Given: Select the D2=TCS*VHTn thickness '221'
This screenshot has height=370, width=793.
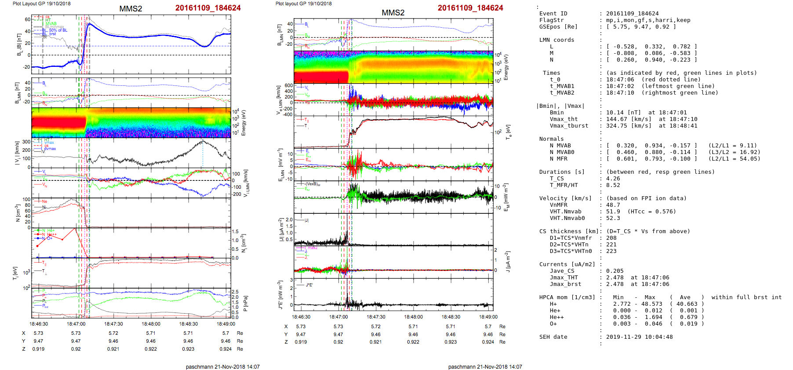Looking at the screenshot, I should pos(611,245).
